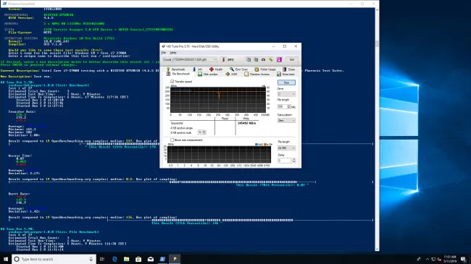Expand the block size File length 64 MB dropdown

coord(286,148)
